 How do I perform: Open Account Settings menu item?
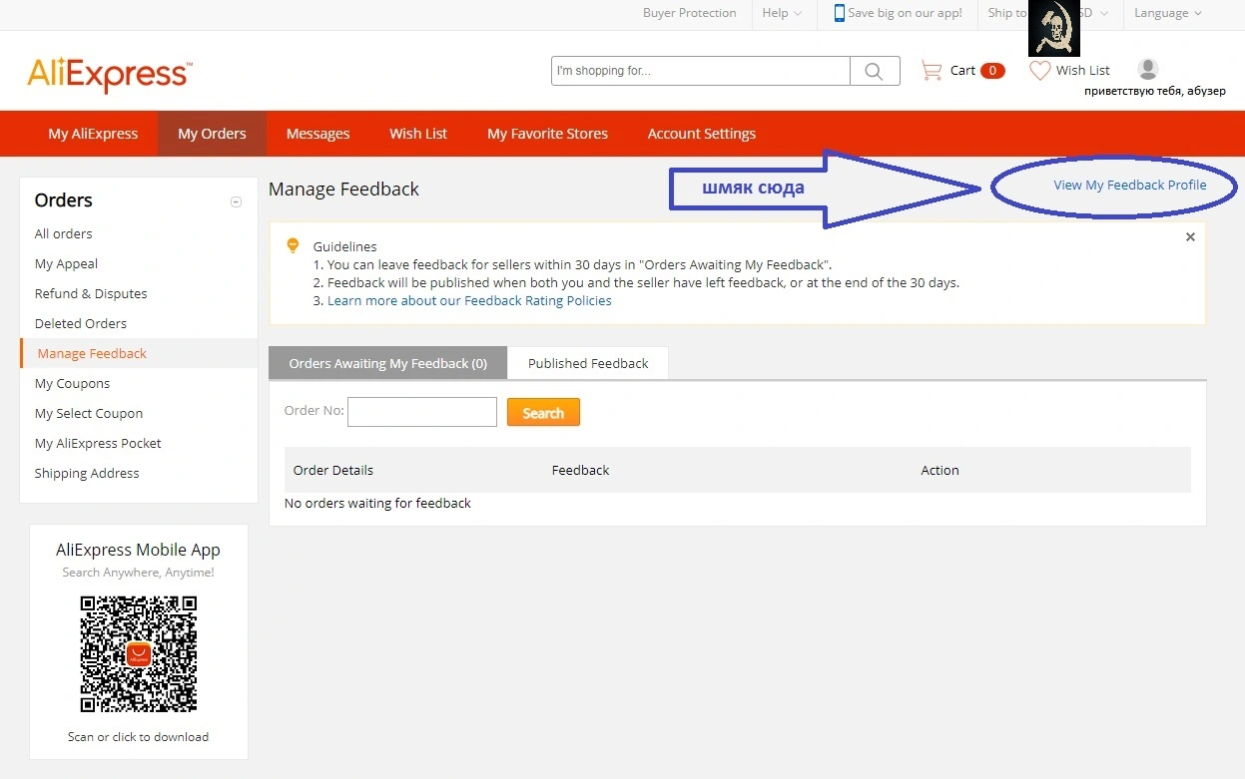pyautogui.click(x=702, y=134)
